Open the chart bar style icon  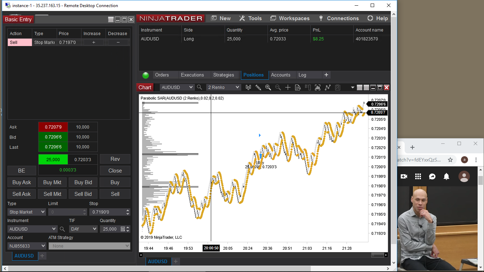pyautogui.click(x=248, y=87)
